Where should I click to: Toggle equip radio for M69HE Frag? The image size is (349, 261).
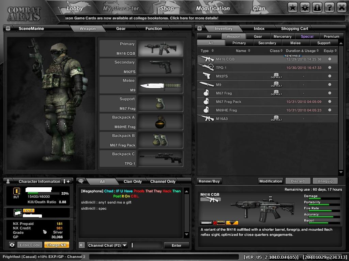330,110
